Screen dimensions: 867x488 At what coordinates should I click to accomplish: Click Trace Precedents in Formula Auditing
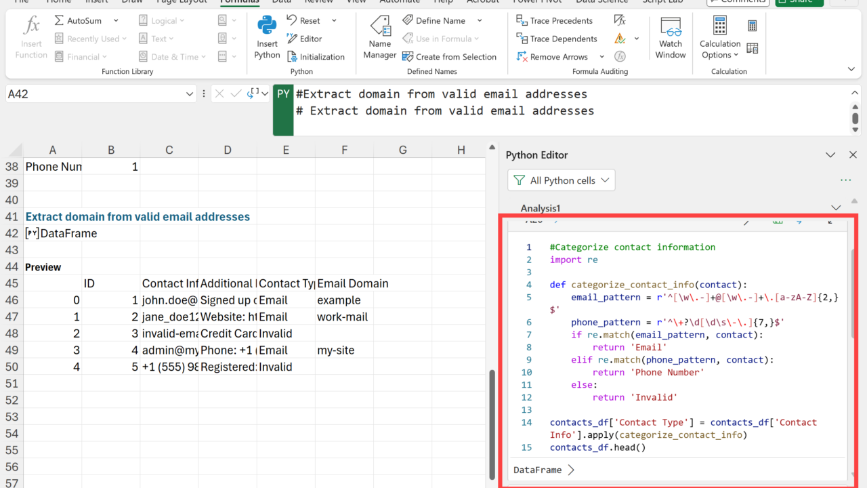pyautogui.click(x=554, y=20)
